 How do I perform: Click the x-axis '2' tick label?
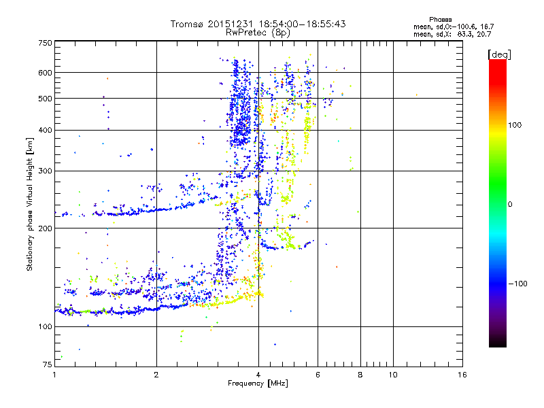(156, 375)
